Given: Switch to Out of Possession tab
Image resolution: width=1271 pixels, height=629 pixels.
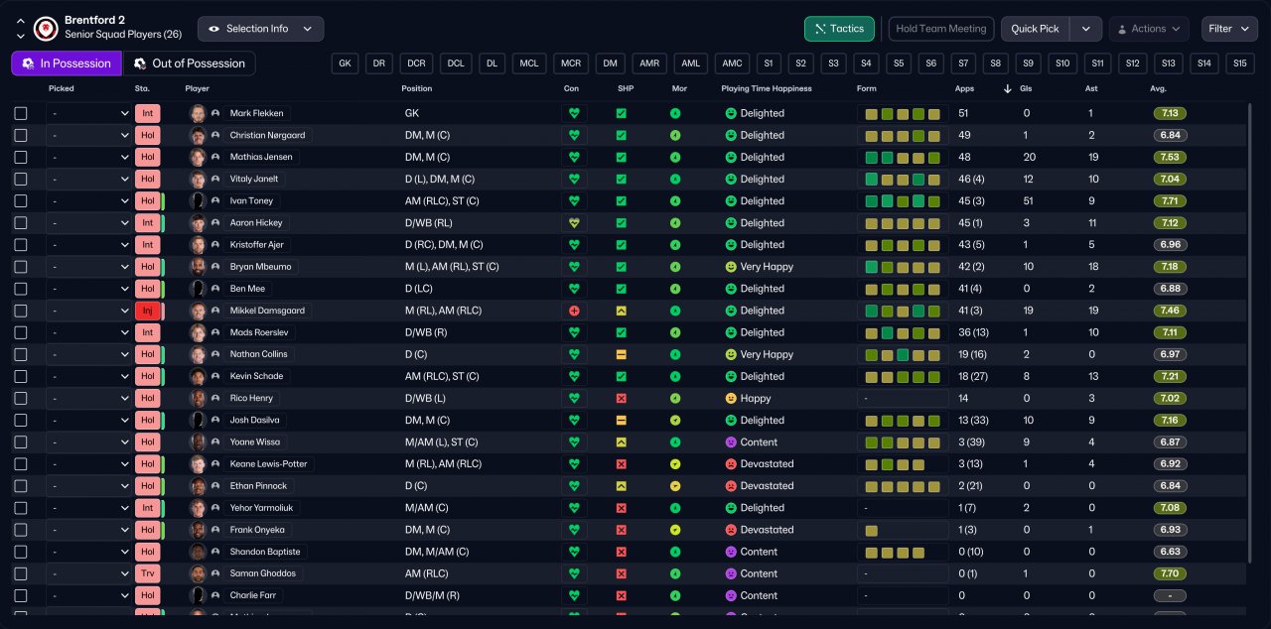Looking at the screenshot, I should click(x=189, y=63).
